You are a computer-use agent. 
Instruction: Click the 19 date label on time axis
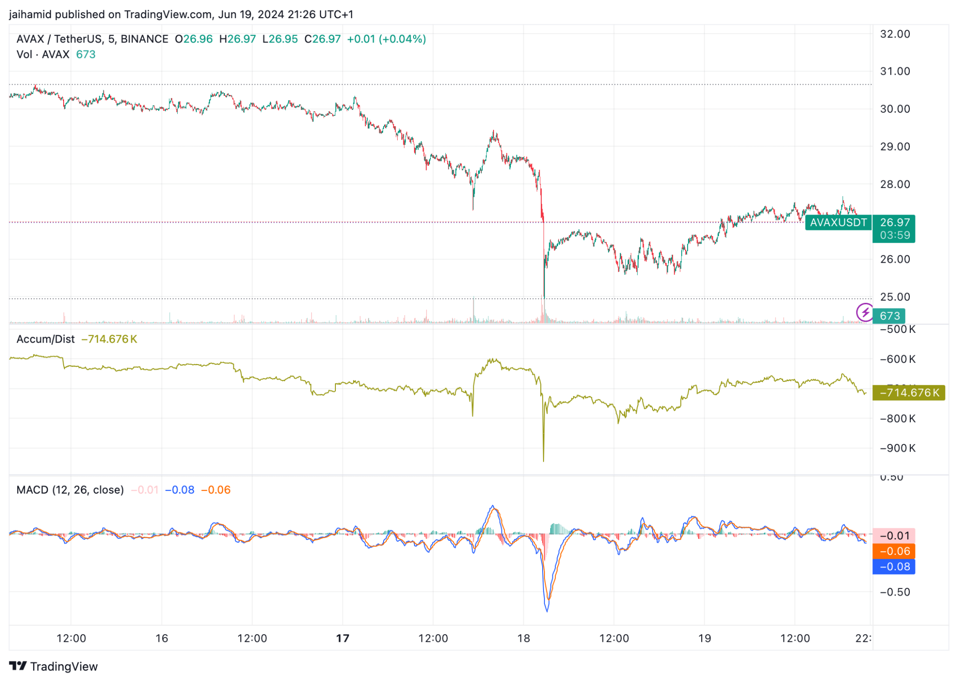[704, 639]
